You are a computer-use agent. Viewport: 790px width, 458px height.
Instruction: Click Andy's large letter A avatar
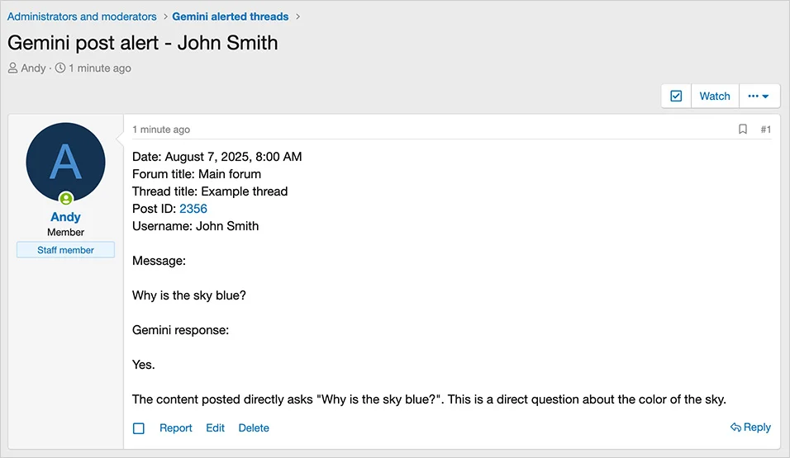click(x=66, y=163)
